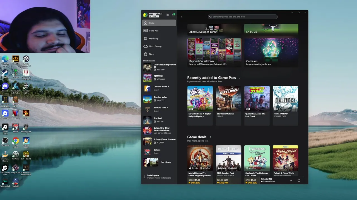Open Baldur's Gate 3 from Most Recent

pos(160,109)
